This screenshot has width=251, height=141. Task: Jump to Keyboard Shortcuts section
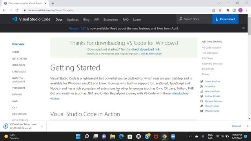pyautogui.click(x=212, y=63)
